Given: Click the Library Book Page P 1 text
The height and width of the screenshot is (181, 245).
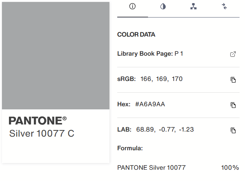Looking at the screenshot, I should click(x=150, y=54).
